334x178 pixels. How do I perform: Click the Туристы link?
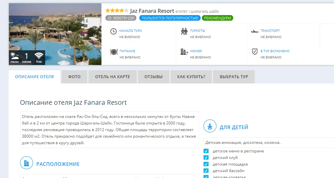197,31
